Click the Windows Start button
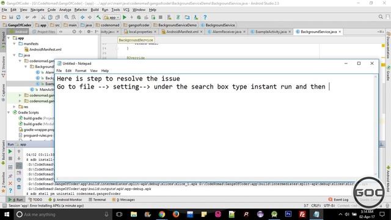The height and width of the screenshot is (220, 391). (7, 215)
